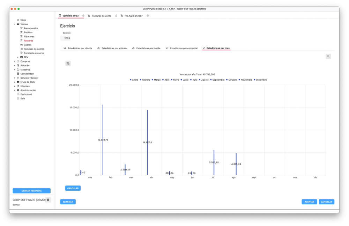Click the TPV register icon
349x226 pixels.
point(21,57)
